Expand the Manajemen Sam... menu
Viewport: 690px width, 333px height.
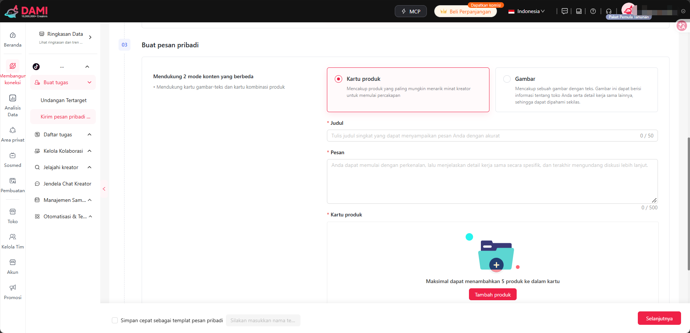(x=89, y=200)
